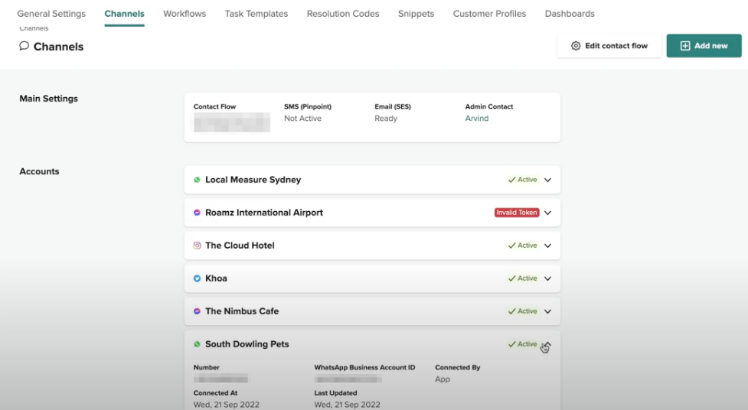Open the Workflows tab
The image size is (748, 410).
click(185, 14)
